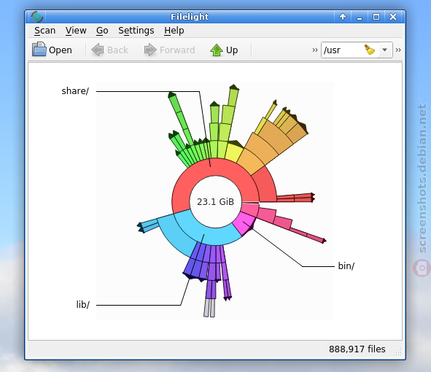Screen dimensions: 431x372
Task: Open the Settings menu
Action: [136, 30]
